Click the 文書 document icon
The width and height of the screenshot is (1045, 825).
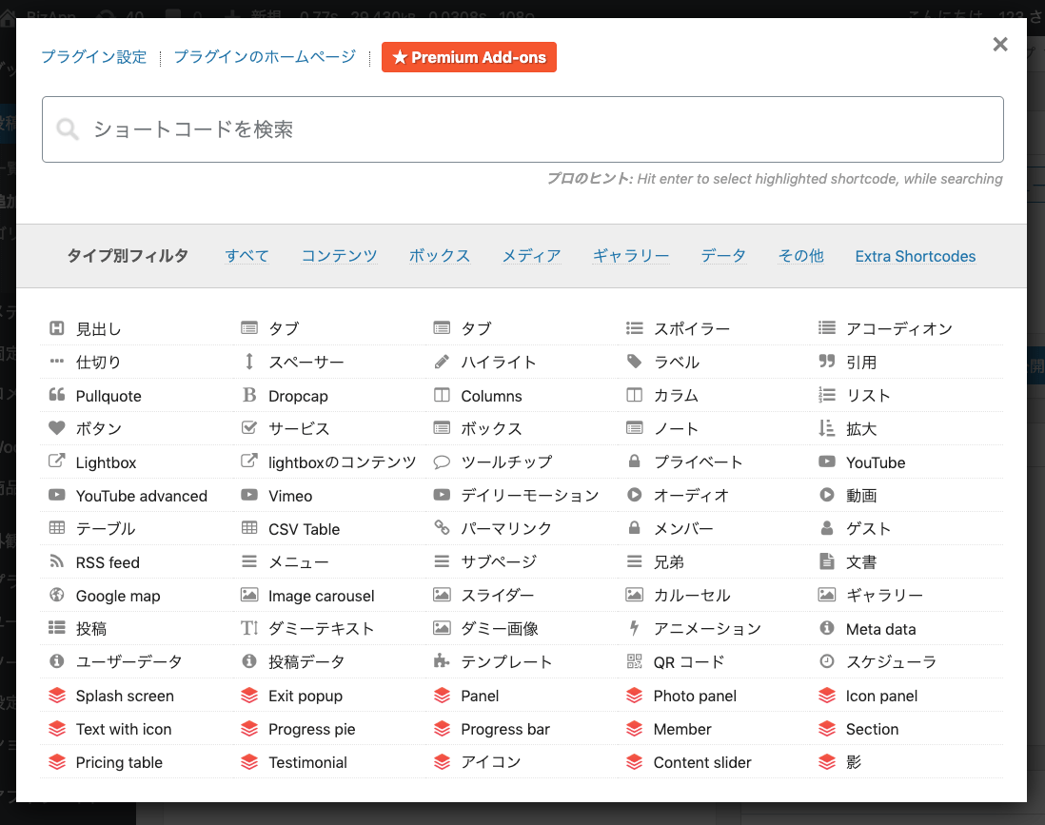tap(826, 561)
